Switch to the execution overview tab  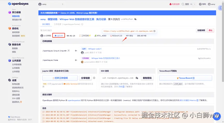tap(46, 24)
